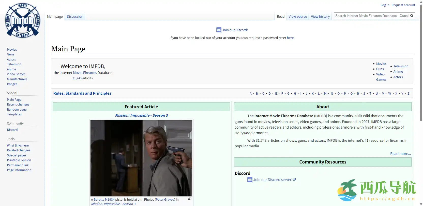Open the featured Mission: Impossible image thumbnail
The image size is (423, 206).
click(141, 158)
